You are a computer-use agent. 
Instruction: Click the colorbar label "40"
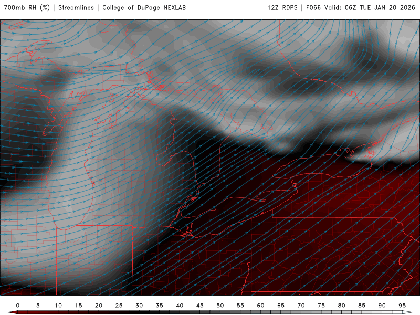[x=180, y=306]
